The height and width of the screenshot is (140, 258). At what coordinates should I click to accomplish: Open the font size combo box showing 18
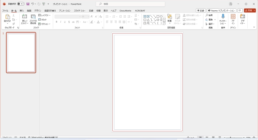(85, 16)
